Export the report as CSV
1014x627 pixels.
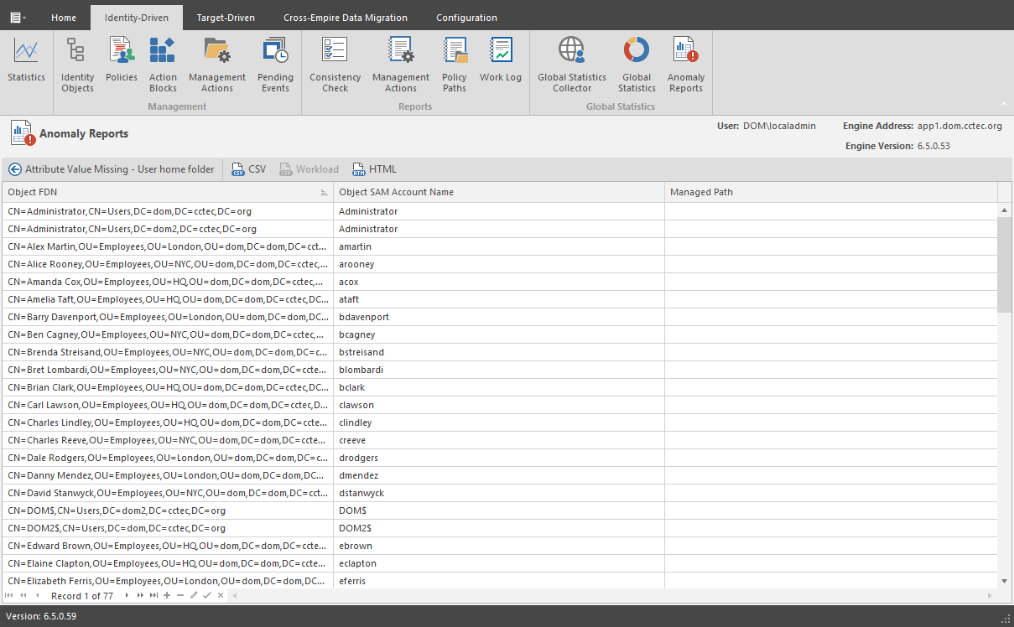(248, 169)
